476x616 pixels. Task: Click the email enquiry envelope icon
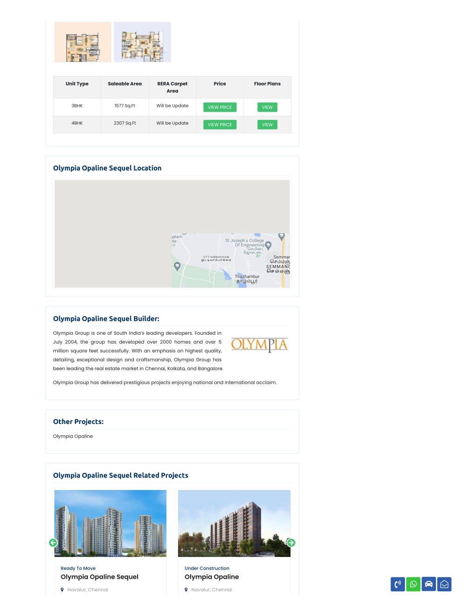pyautogui.click(x=444, y=584)
